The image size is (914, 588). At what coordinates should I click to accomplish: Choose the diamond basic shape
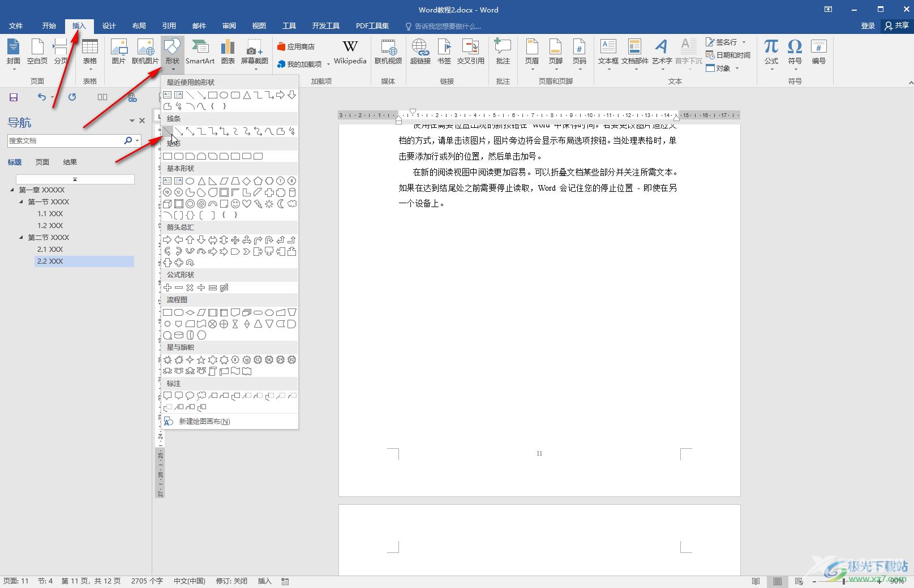(247, 181)
